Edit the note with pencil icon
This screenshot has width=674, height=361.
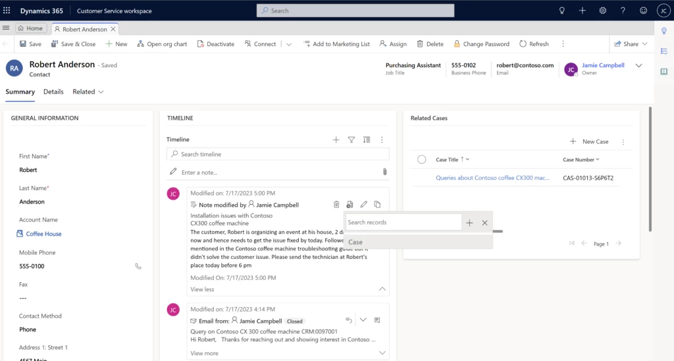[x=363, y=205]
